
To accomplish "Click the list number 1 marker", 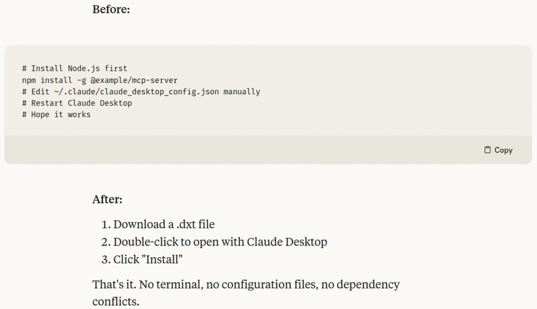I will [x=106, y=224].
